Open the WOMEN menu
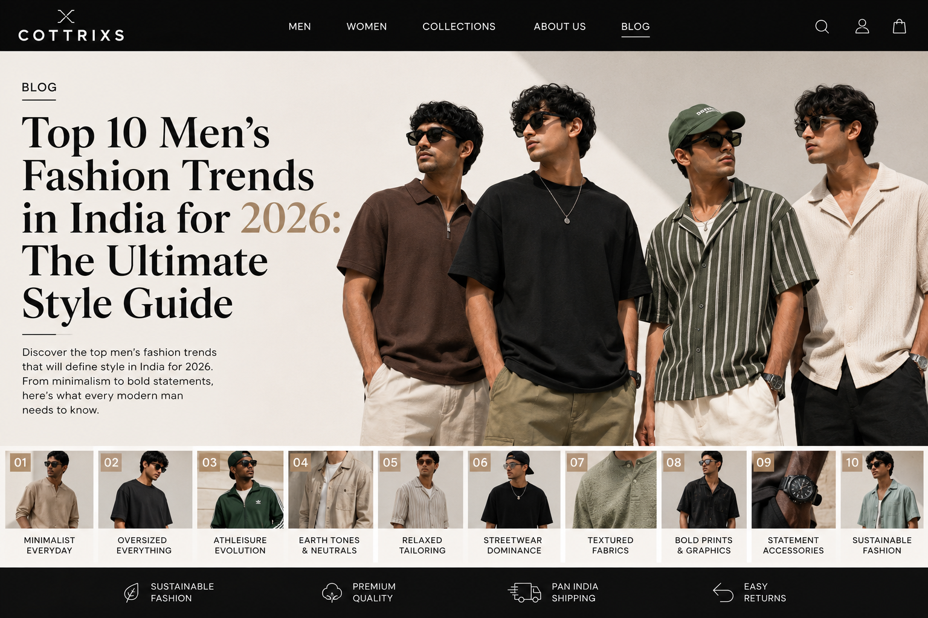This screenshot has height=618, width=928. (367, 27)
